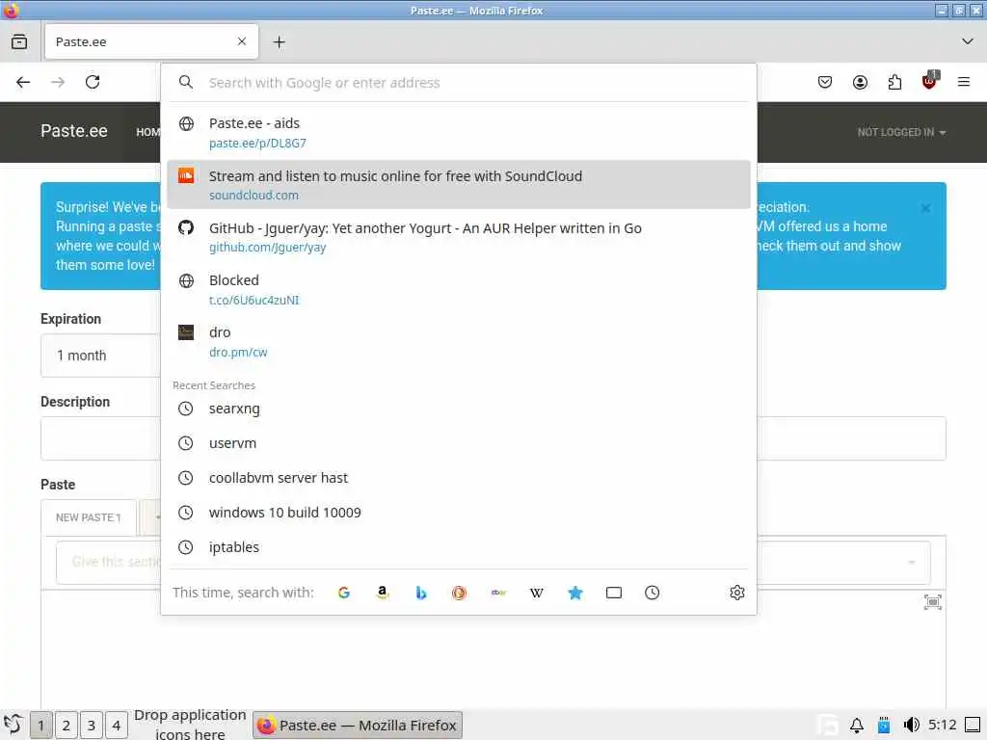Open the list all tabs chevron
Screen dimensions: 987x740
pyautogui.click(x=968, y=41)
